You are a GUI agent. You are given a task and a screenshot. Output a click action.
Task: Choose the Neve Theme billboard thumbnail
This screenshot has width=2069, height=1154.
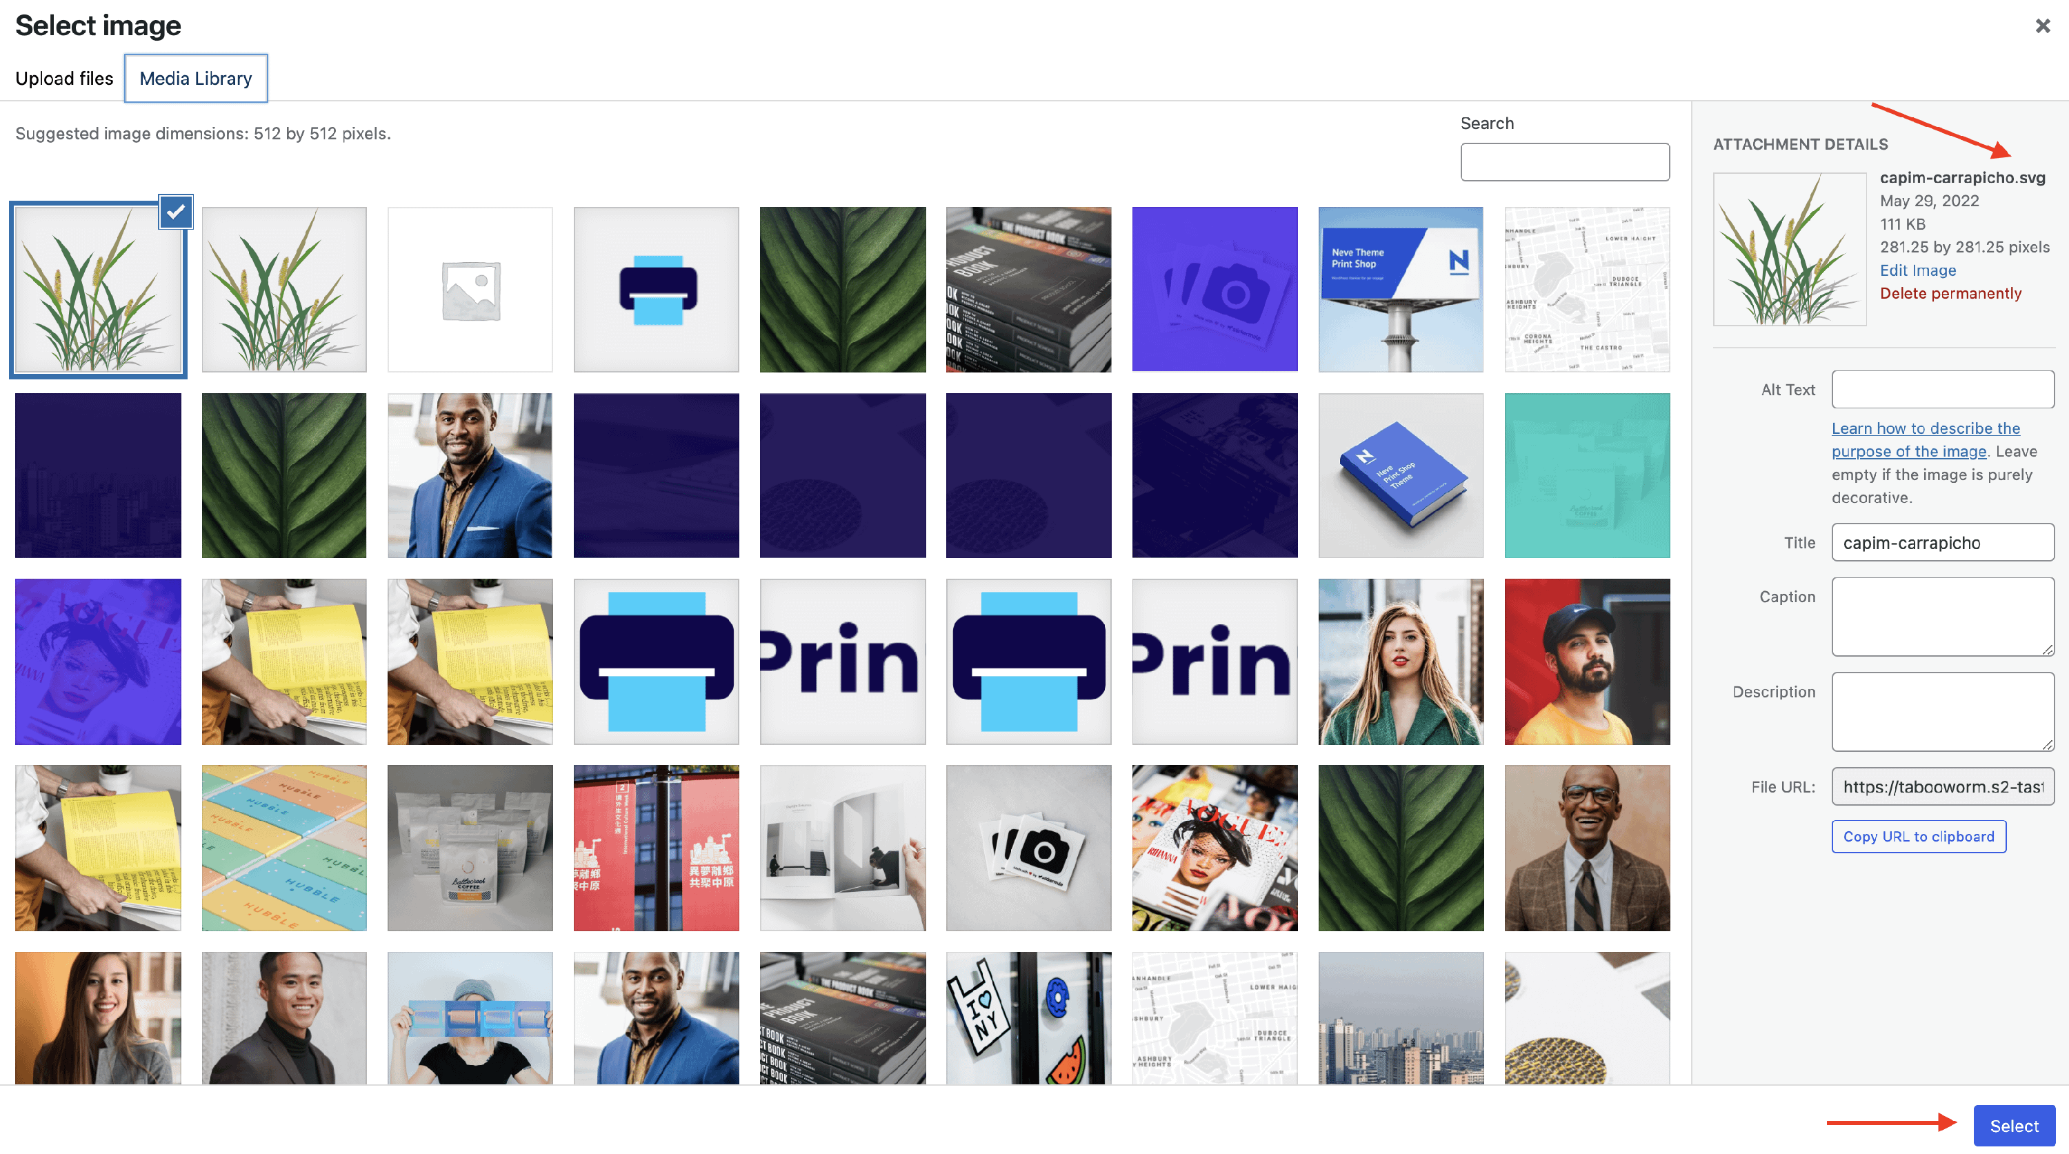click(1401, 289)
